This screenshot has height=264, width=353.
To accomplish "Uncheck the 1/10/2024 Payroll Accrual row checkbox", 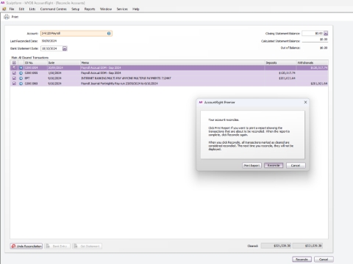I will 14,73.
